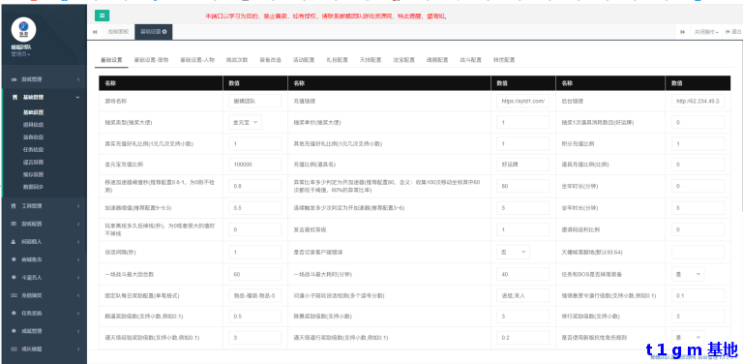
Task: Switch to the 控制面板 page tab
Action: coord(118,32)
